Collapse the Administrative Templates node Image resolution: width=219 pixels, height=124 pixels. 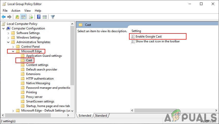tap(8, 42)
